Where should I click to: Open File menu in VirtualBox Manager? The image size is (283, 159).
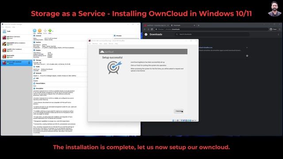pyautogui.click(x=3, y=27)
